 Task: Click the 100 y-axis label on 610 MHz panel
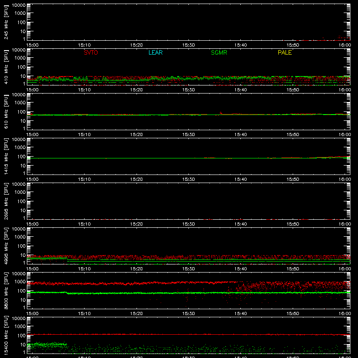(x=21, y=112)
